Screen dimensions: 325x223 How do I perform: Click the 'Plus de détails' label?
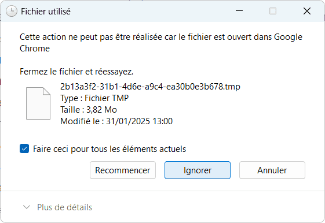coord(64,207)
